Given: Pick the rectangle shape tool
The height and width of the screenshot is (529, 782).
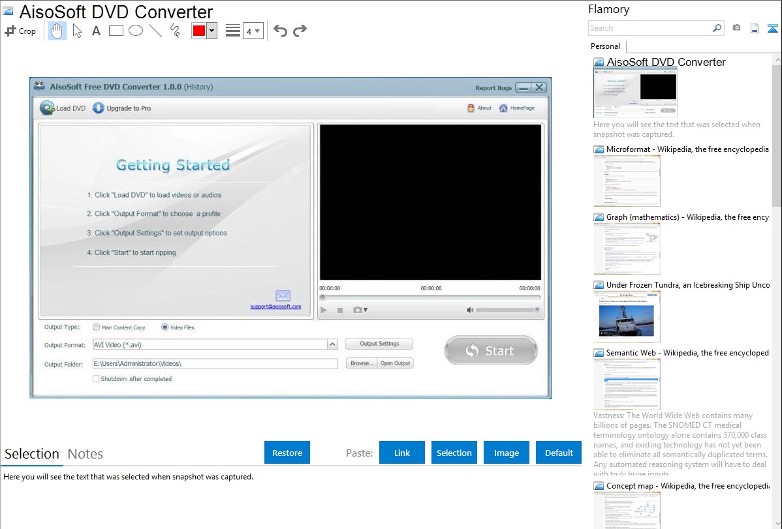Looking at the screenshot, I should 116,31.
